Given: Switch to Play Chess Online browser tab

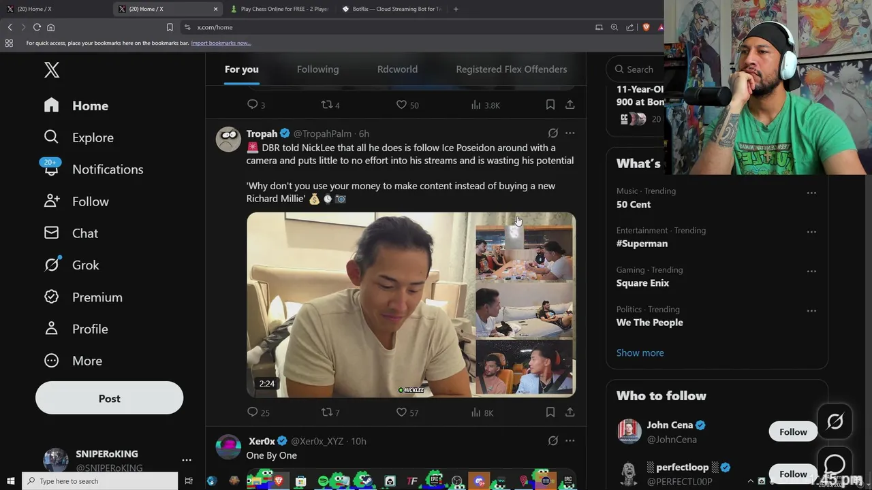Looking at the screenshot, I should 279,9.
